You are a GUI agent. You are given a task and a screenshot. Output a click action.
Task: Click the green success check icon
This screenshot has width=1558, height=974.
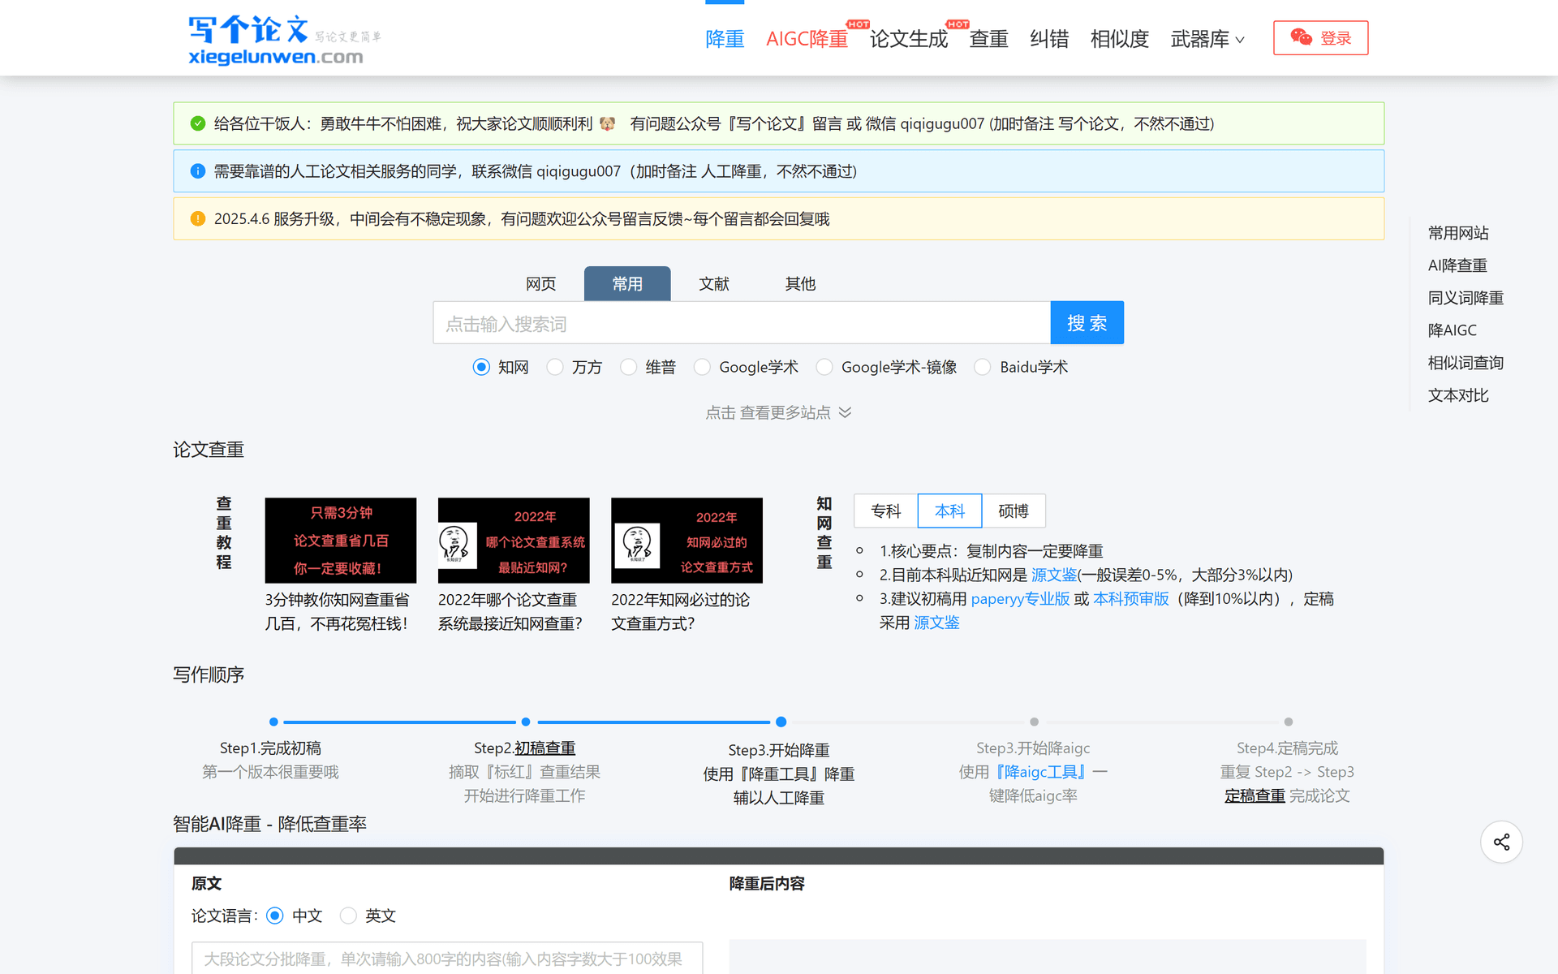tap(197, 123)
